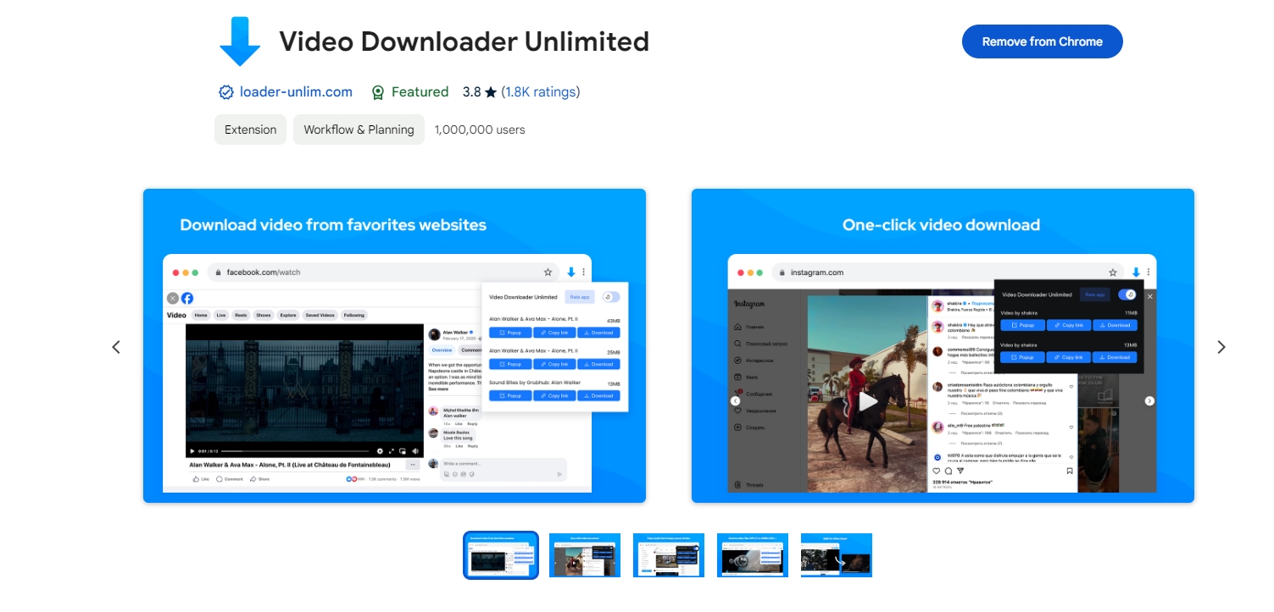1274x612 pixels.
Task: Advance to the next screenshot with the right arrow
Action: click(x=1221, y=347)
